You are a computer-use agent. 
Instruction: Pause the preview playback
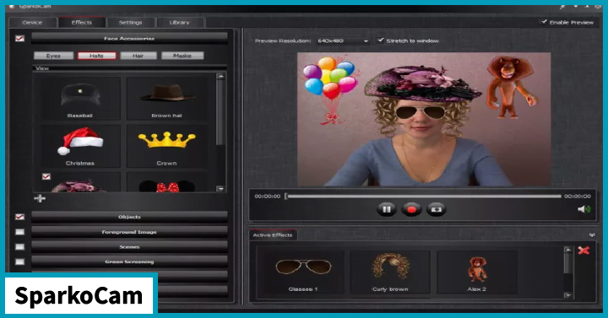386,209
